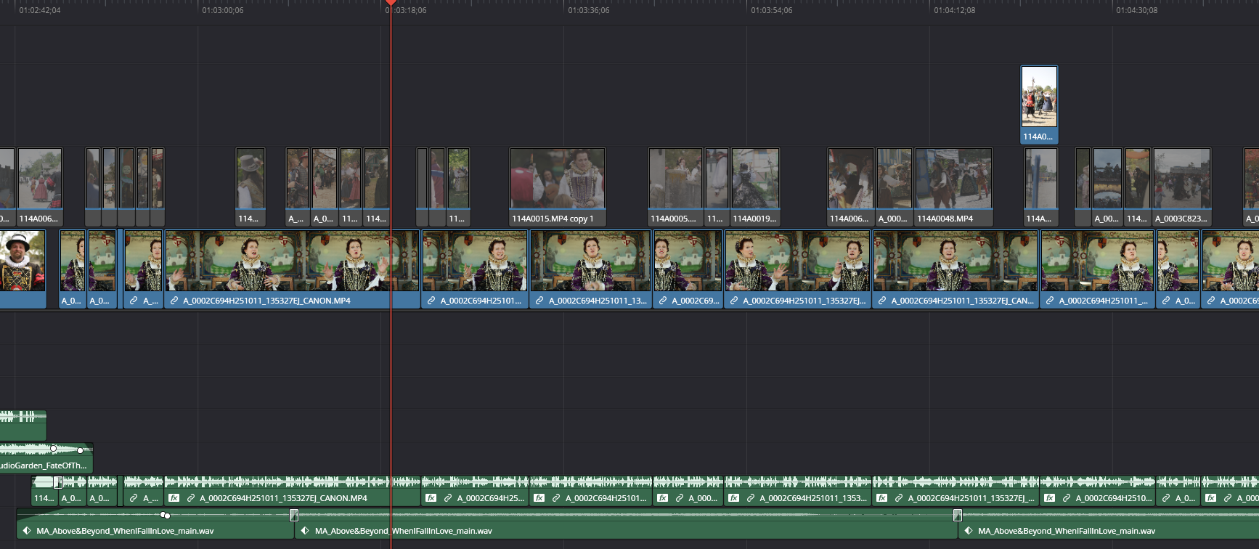1259x549 pixels.
Task: Click link icon on video clip A_0002C694H251011_135327EJ_CAN...
Action: click(x=882, y=301)
